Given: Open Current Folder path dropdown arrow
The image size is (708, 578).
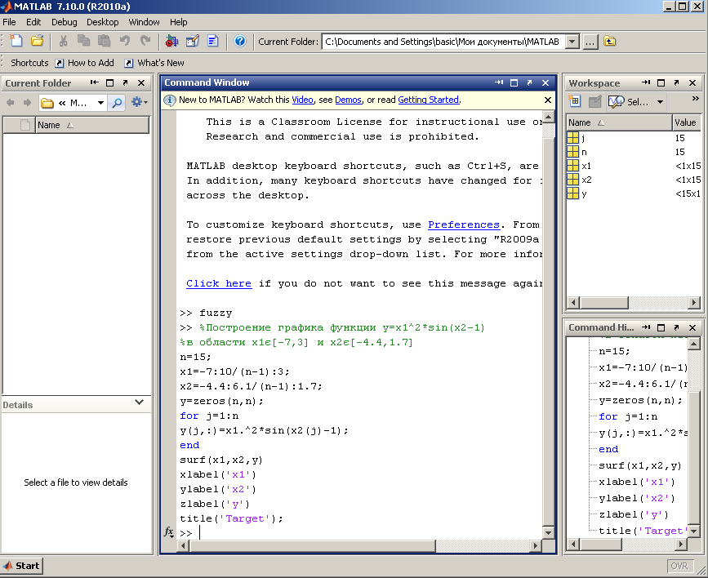Looking at the screenshot, I should [572, 42].
